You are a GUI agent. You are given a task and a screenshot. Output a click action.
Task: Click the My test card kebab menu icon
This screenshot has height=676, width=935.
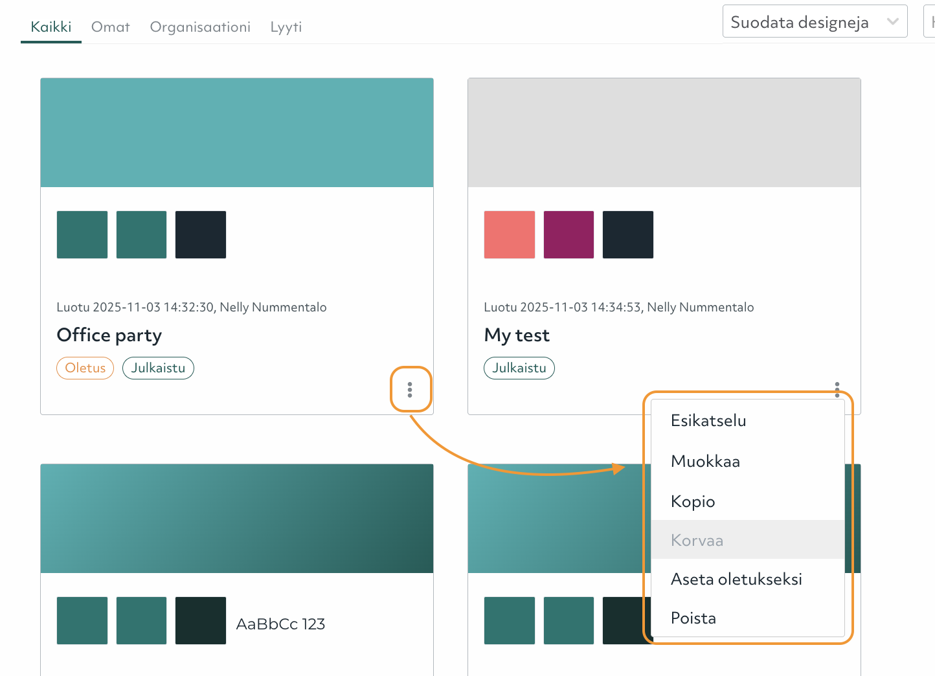pyautogui.click(x=837, y=389)
